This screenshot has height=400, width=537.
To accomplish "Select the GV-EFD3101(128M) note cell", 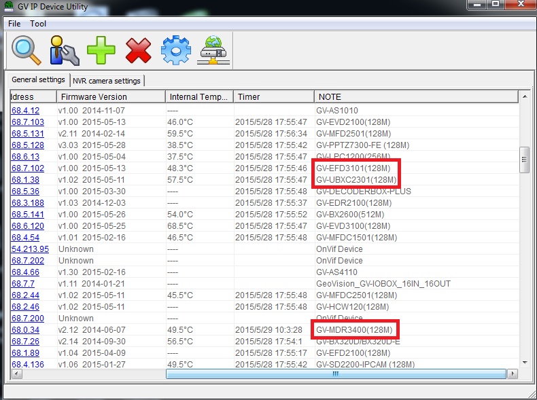I will pos(353,168).
